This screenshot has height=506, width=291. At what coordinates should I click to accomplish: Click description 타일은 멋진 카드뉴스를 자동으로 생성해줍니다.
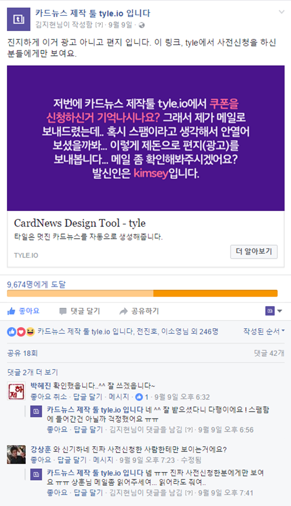88,237
